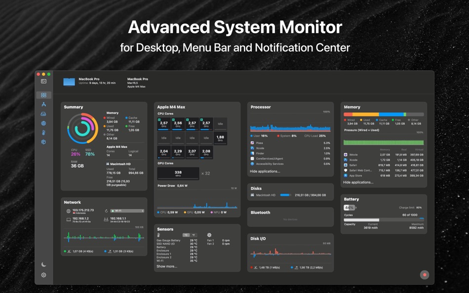Hide applications in Memory panel
Screen dimensions: 469x293
pos(358,182)
